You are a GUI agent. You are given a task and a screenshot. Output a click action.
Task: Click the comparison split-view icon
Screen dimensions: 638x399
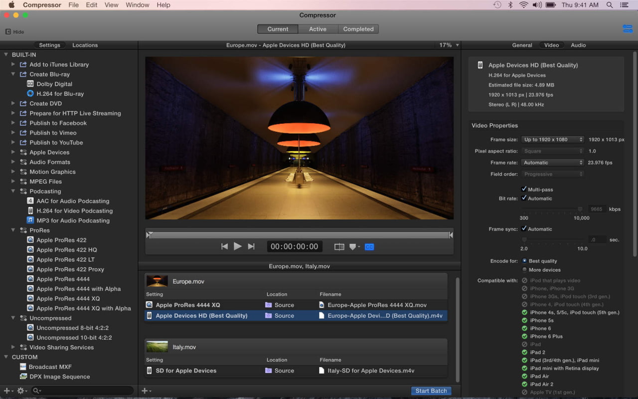(x=339, y=246)
